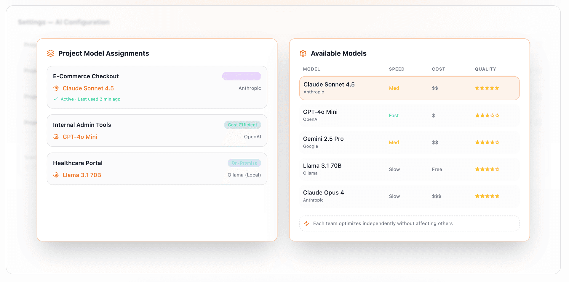Image resolution: width=569 pixels, height=282 pixels.
Task: Open the Settings — AI Configuration heading
Action: coord(64,22)
